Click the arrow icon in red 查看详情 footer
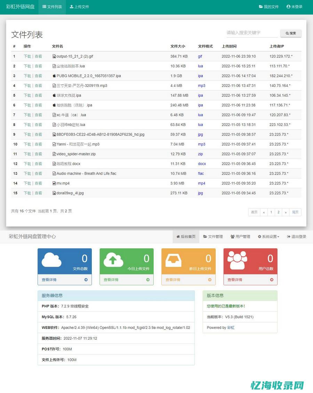 [x=272, y=280]
